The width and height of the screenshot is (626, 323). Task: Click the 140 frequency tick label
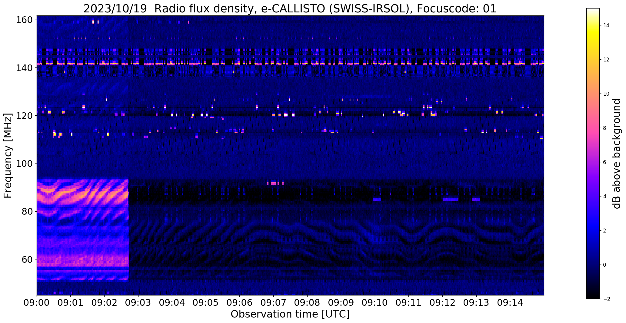24,68
